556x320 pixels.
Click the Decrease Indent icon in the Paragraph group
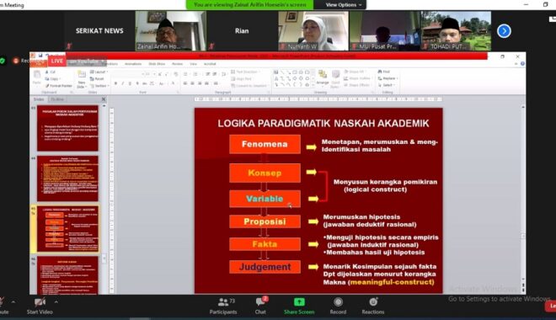pos(208,74)
